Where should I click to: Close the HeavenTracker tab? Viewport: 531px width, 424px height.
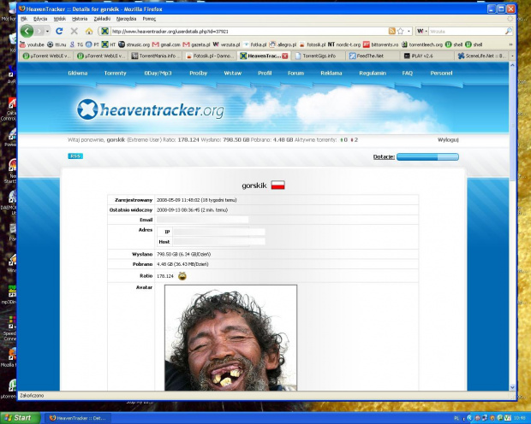285,56
